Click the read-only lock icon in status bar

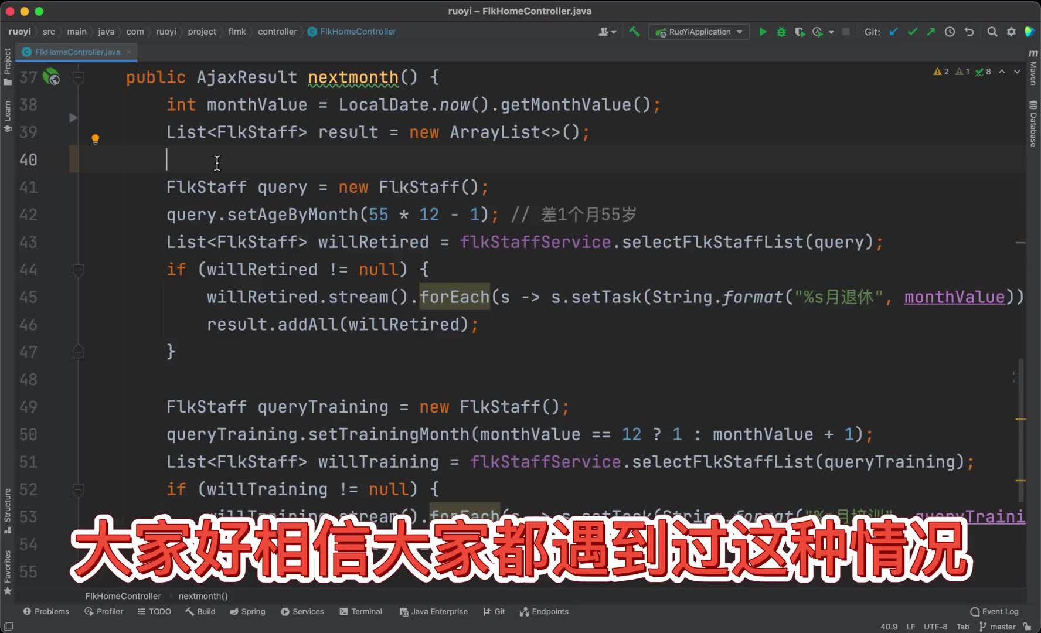click(1028, 627)
